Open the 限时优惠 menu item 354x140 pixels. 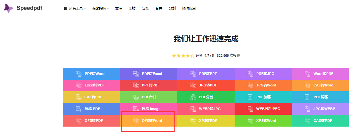[189, 9]
